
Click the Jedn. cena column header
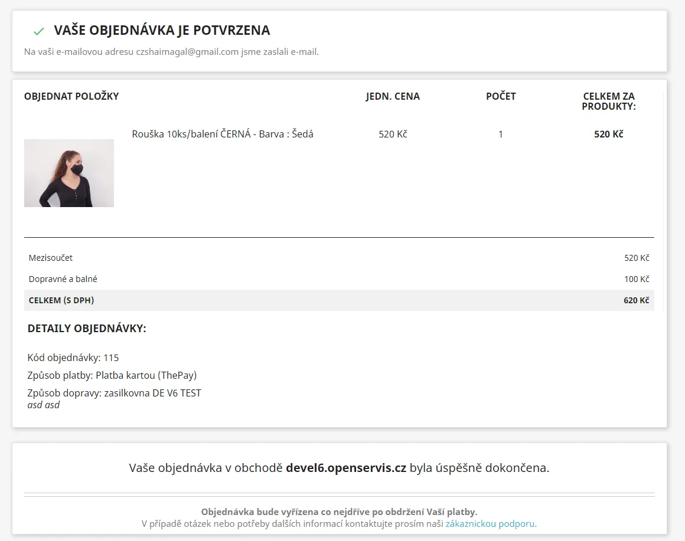coord(393,96)
